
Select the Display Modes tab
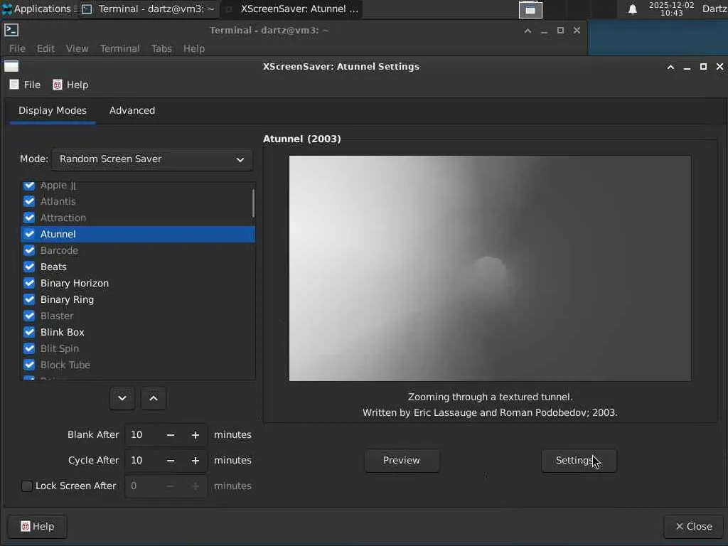[x=53, y=110]
